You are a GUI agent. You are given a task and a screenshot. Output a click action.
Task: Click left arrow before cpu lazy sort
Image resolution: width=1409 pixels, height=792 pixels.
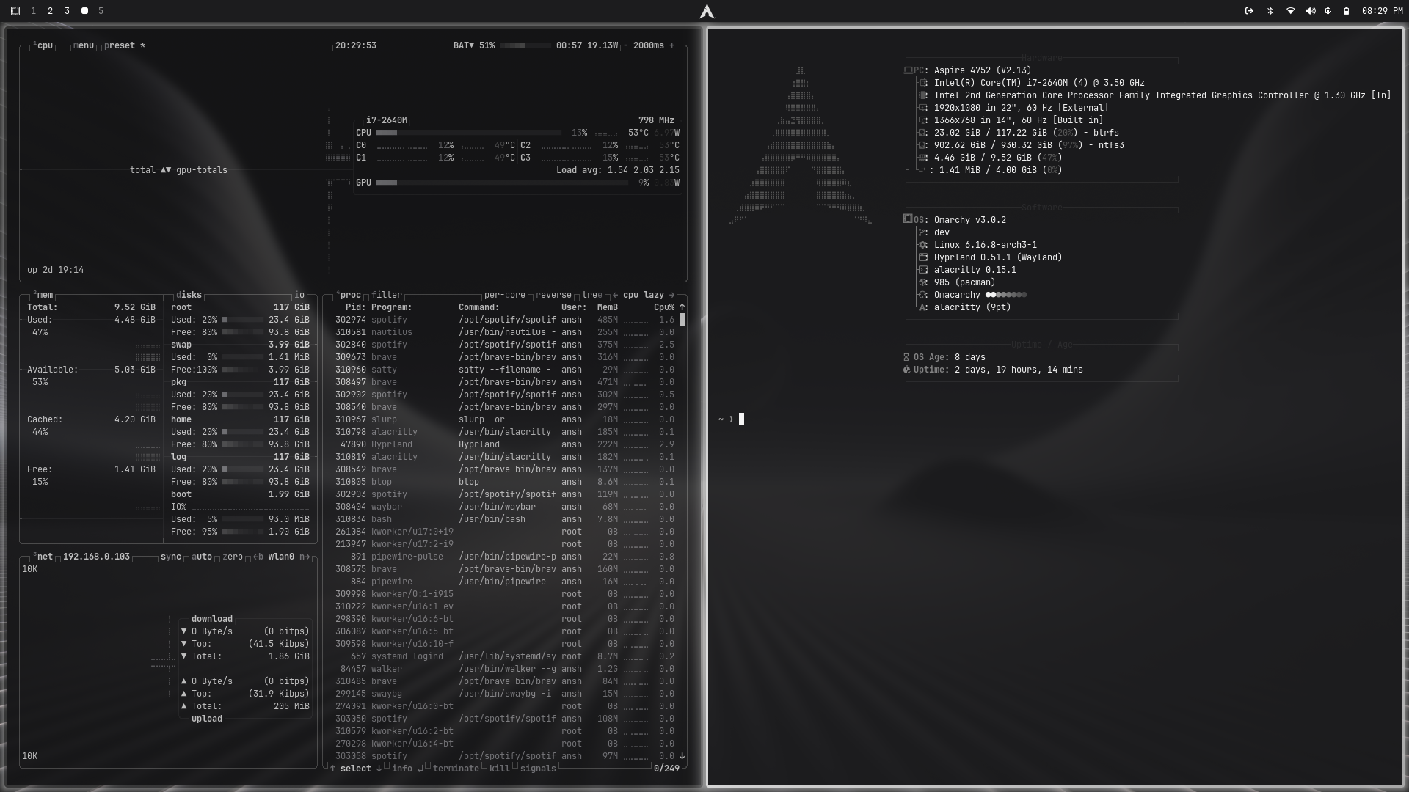pyautogui.click(x=615, y=295)
